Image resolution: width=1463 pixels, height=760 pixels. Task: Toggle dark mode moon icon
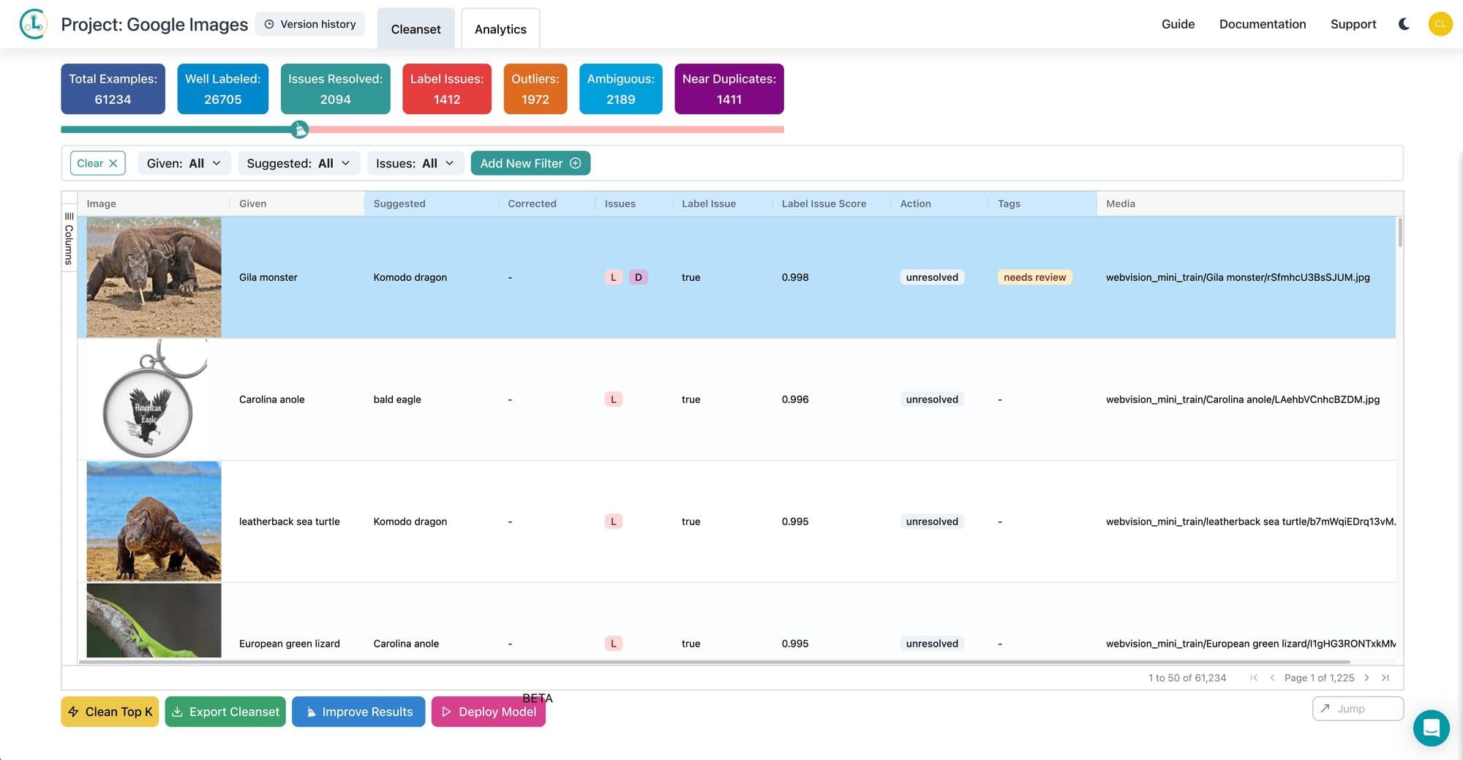[x=1404, y=24]
